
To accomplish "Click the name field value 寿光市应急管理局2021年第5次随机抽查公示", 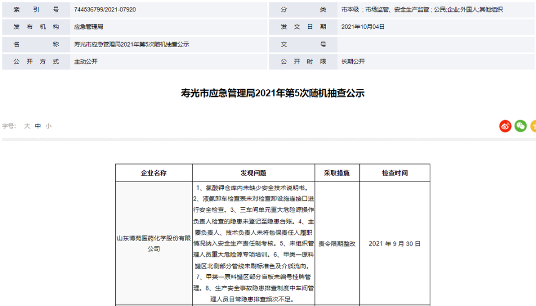I will coord(132,45).
